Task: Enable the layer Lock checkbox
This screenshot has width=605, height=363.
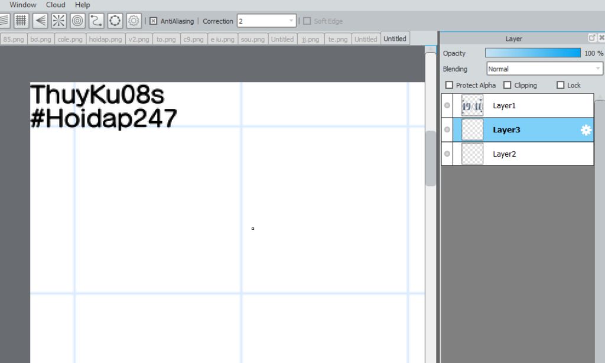Action: tap(561, 85)
